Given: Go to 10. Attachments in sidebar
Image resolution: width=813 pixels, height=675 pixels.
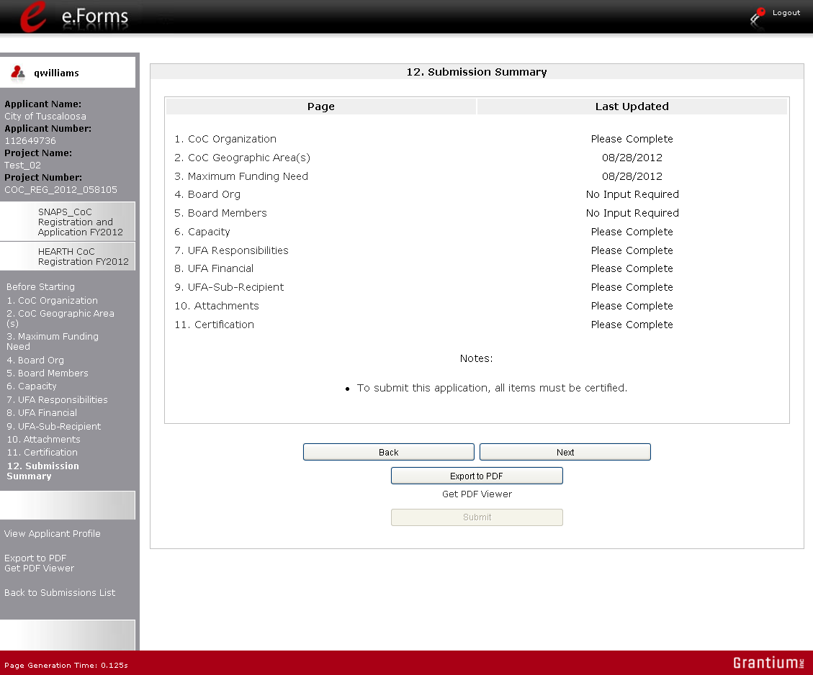Looking at the screenshot, I should tap(43, 440).
